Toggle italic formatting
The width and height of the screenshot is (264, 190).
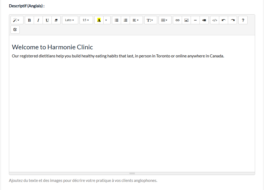[38, 20]
